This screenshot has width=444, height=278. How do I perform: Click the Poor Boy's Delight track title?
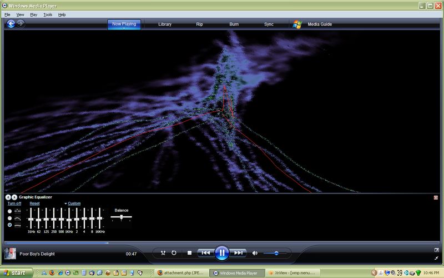[x=37, y=254]
